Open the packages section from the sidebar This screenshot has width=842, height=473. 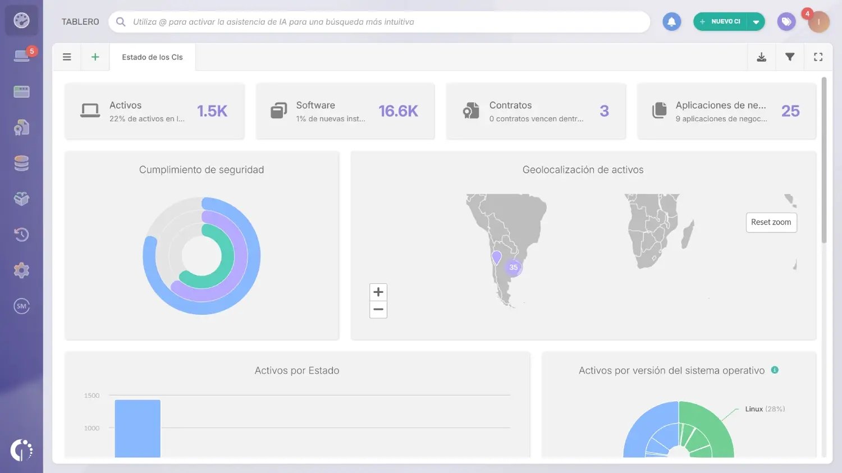click(x=21, y=199)
